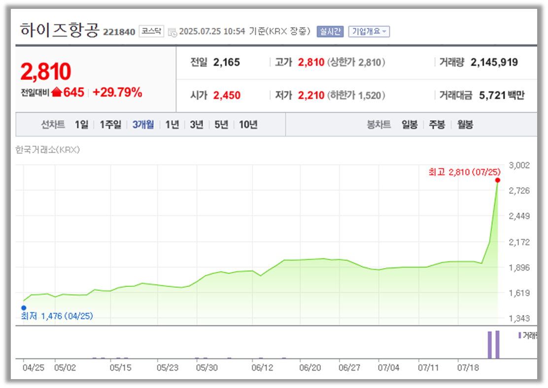Switch chart to 3년 range
The width and height of the screenshot is (548, 388).
[197, 124]
